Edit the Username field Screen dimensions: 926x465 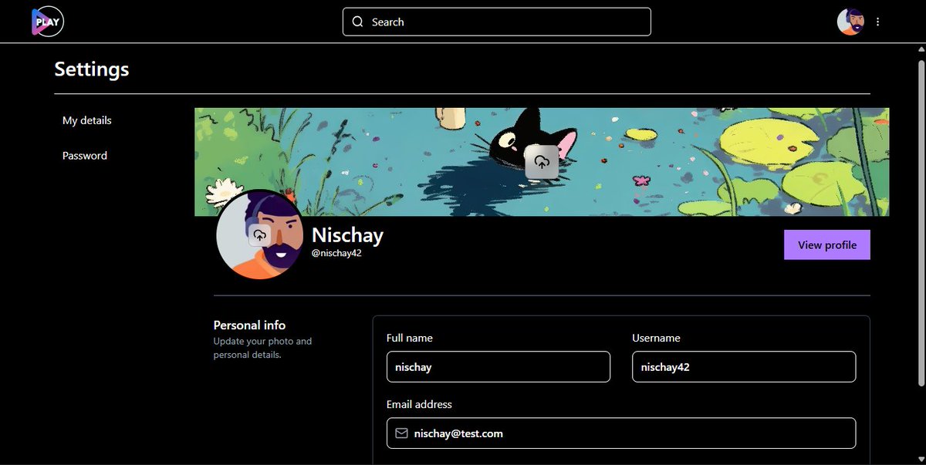click(744, 367)
